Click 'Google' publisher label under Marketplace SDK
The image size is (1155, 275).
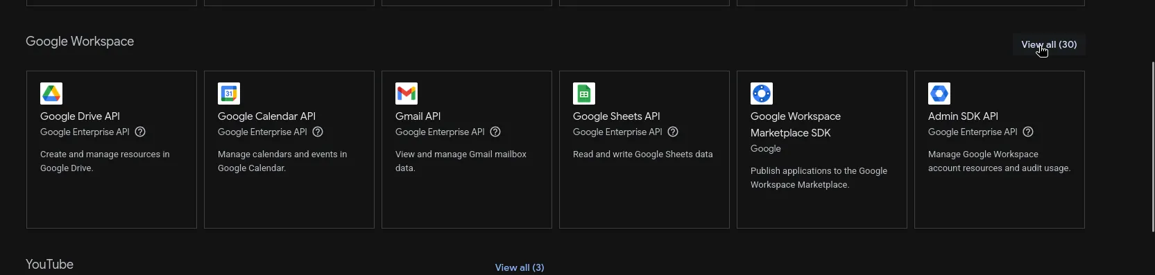(x=765, y=148)
